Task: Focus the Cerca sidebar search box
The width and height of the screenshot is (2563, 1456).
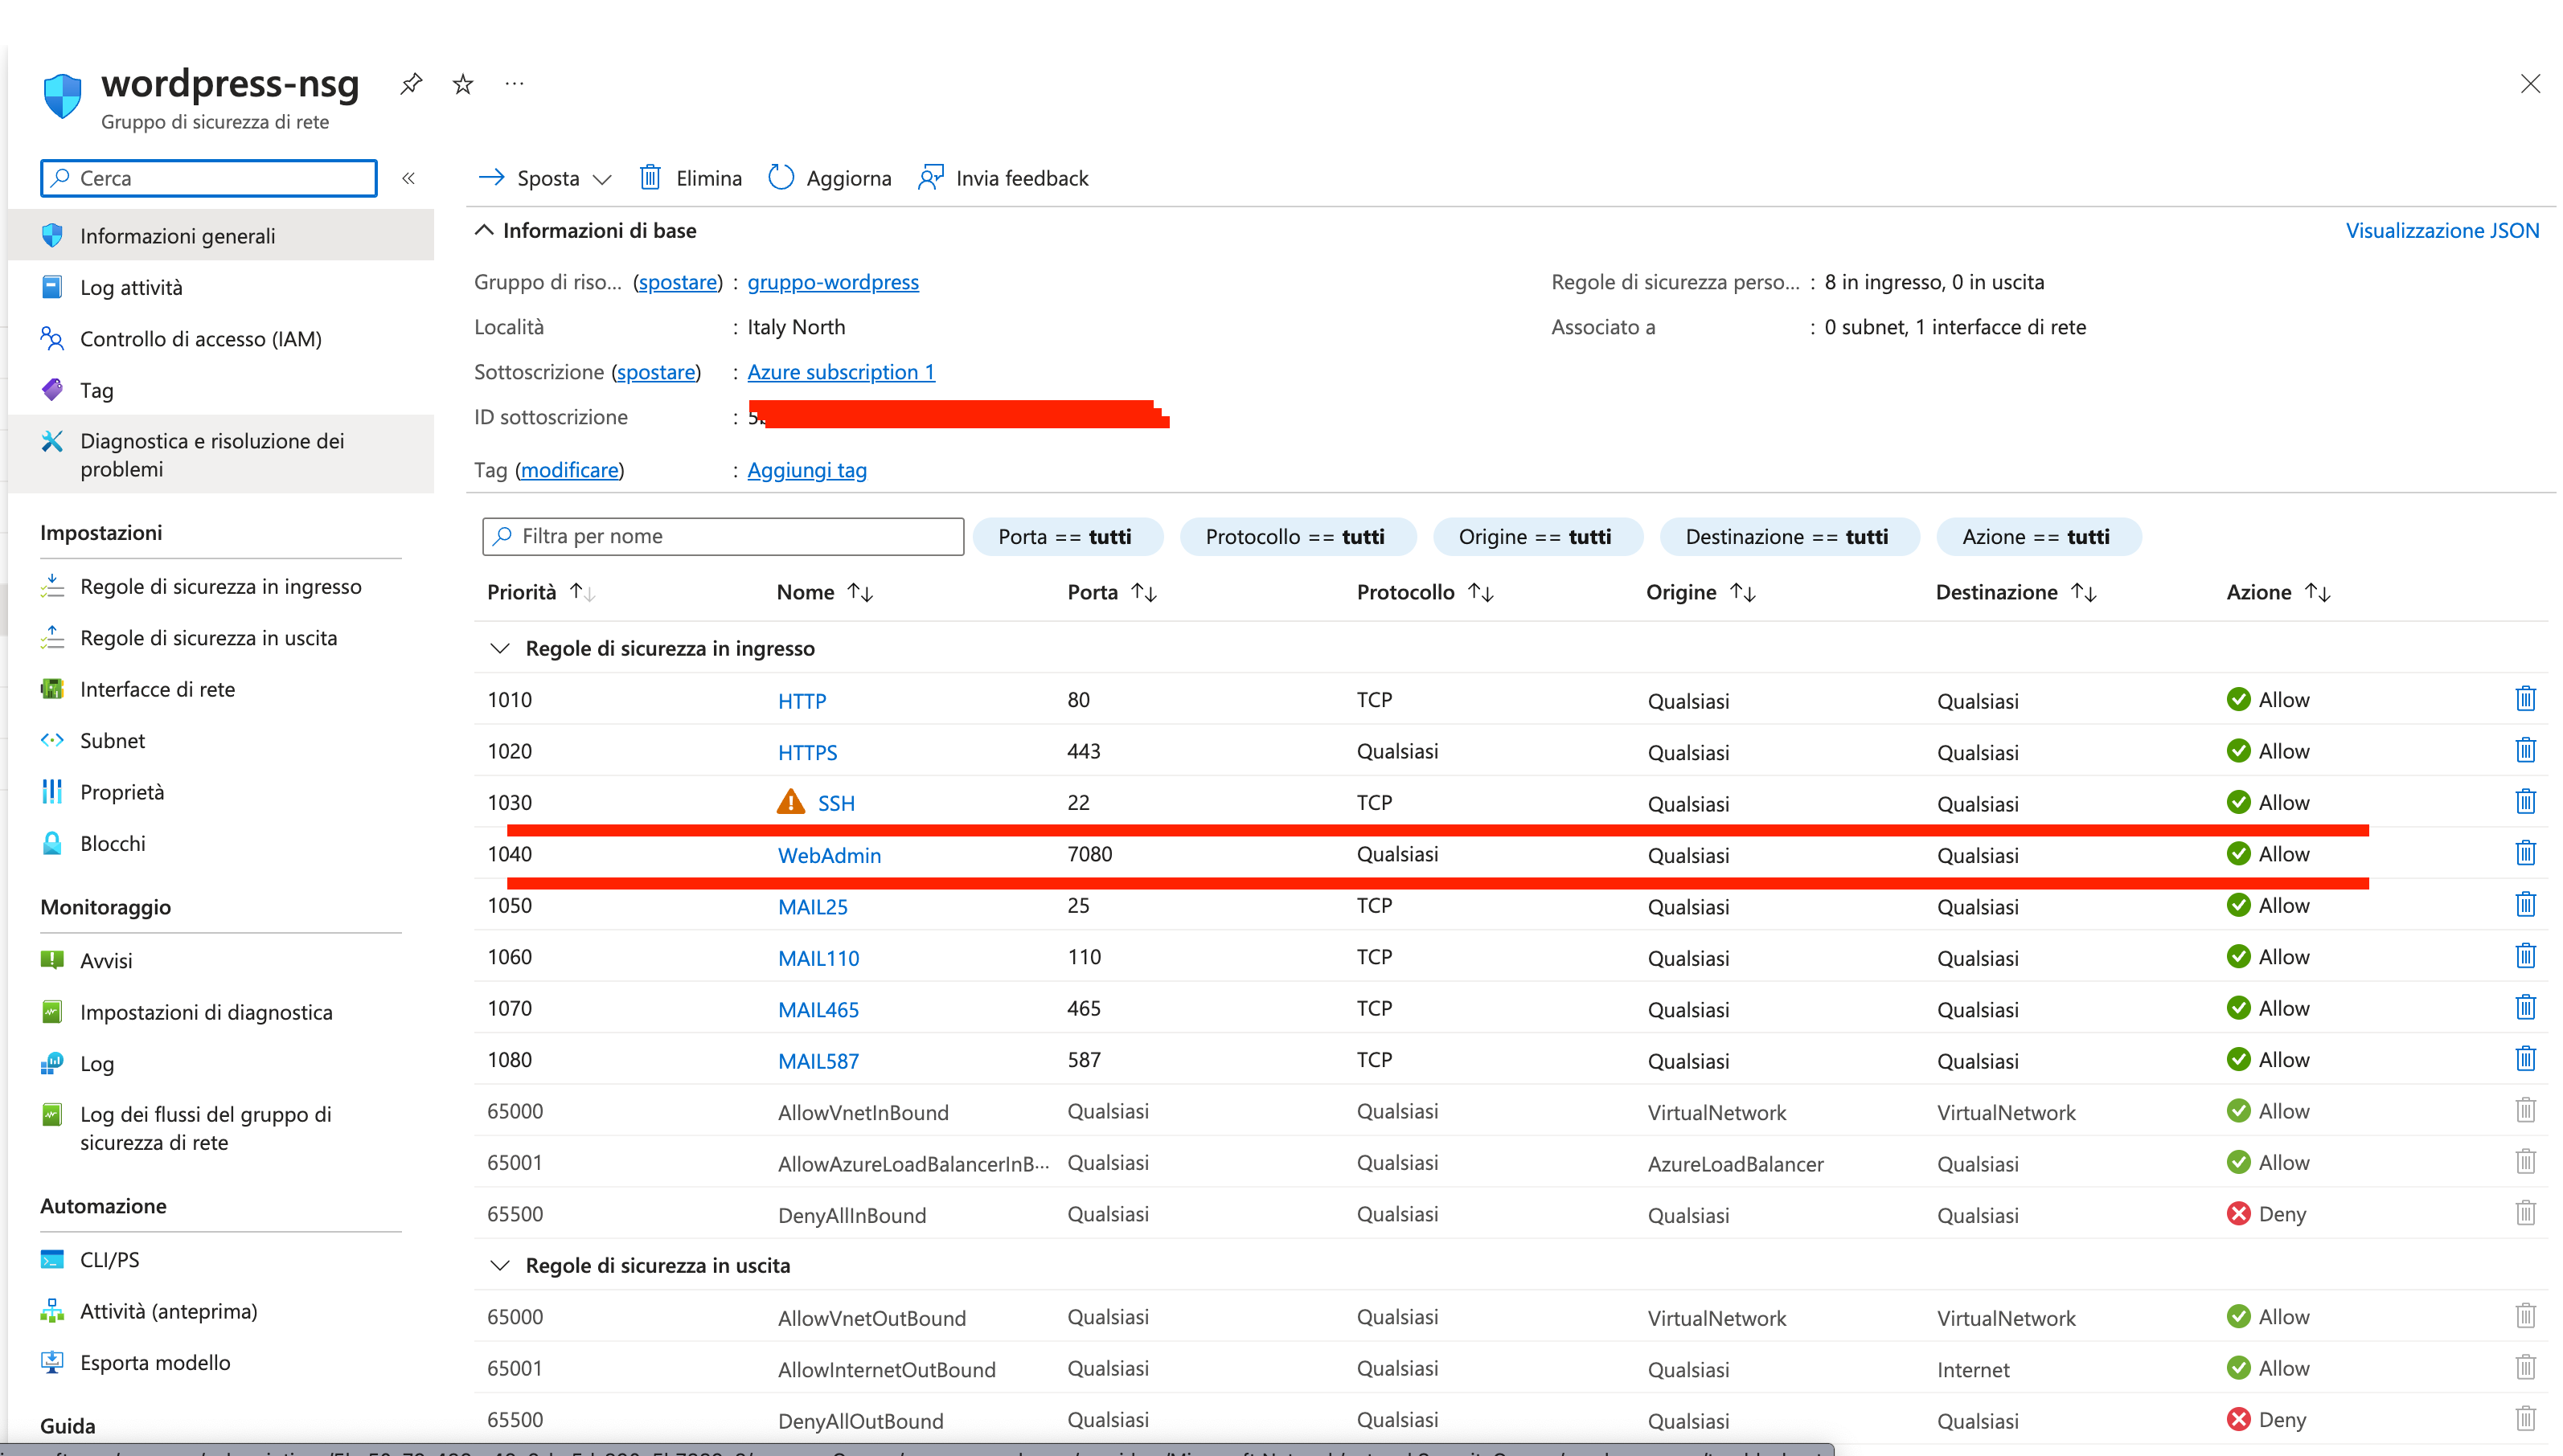Action: (209, 178)
